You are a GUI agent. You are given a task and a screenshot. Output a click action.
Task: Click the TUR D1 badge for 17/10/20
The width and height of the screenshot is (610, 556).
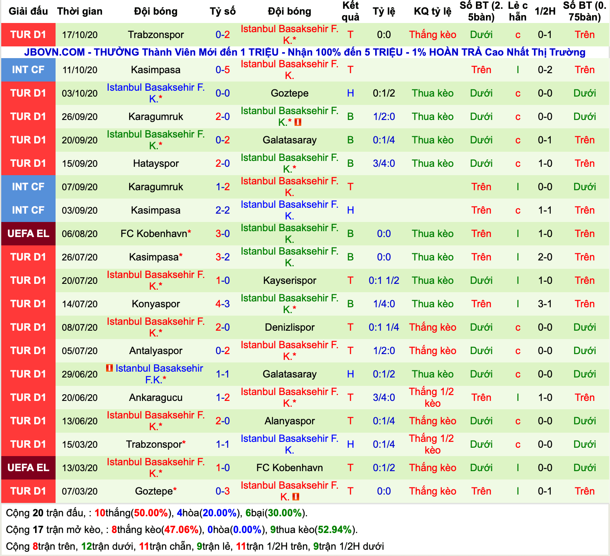[28, 35]
